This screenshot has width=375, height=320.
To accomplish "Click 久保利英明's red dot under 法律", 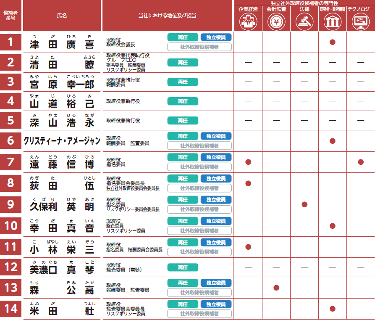I will click(x=304, y=204).
